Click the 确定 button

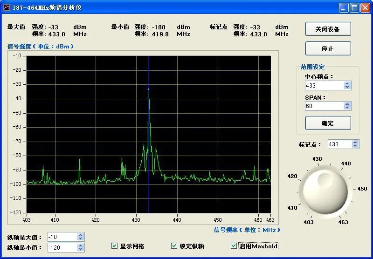point(328,123)
